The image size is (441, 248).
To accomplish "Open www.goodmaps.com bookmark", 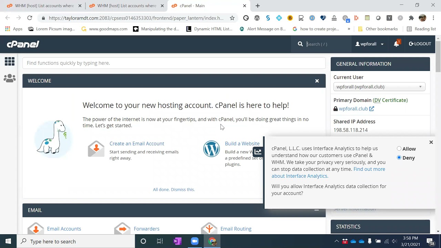I will coord(104,29).
